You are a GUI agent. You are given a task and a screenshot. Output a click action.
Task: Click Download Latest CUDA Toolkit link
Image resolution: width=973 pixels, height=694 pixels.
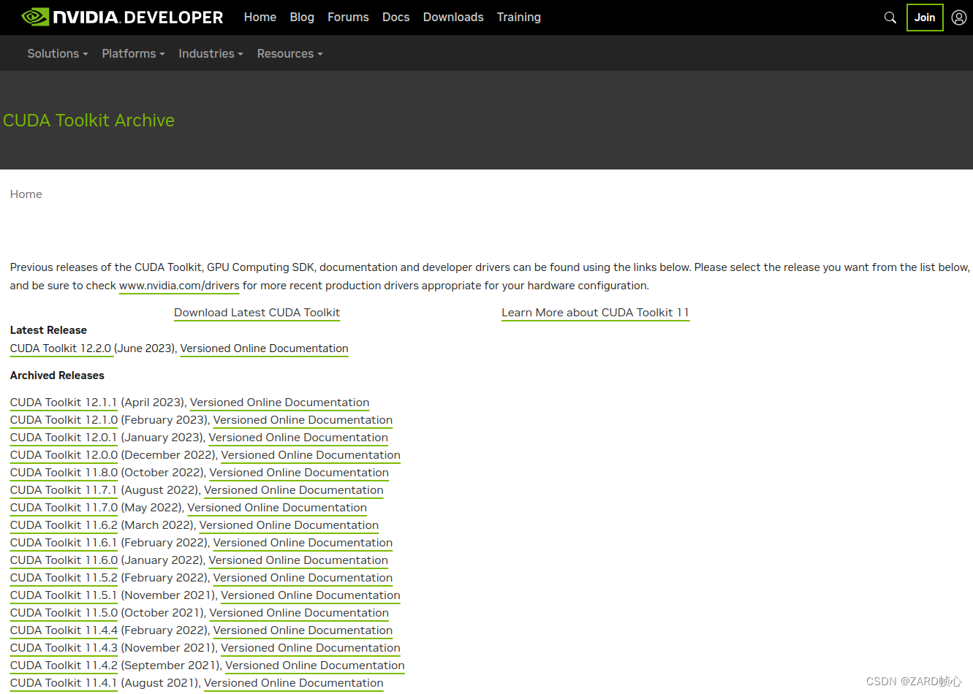tap(257, 313)
